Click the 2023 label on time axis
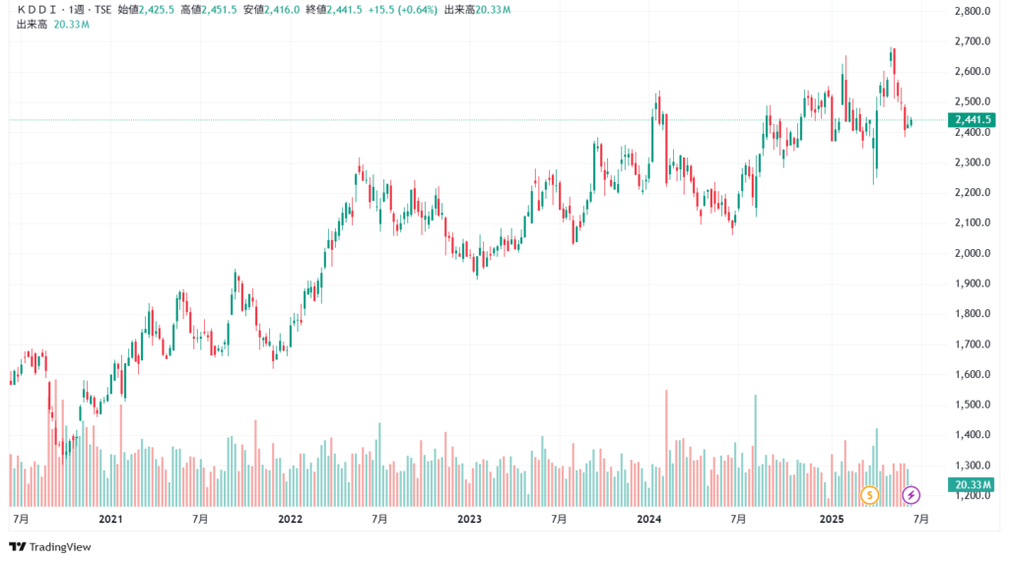The width and height of the screenshot is (1009, 562). 469,519
